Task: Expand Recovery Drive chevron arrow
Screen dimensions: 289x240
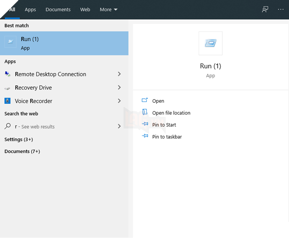Action: click(119, 88)
